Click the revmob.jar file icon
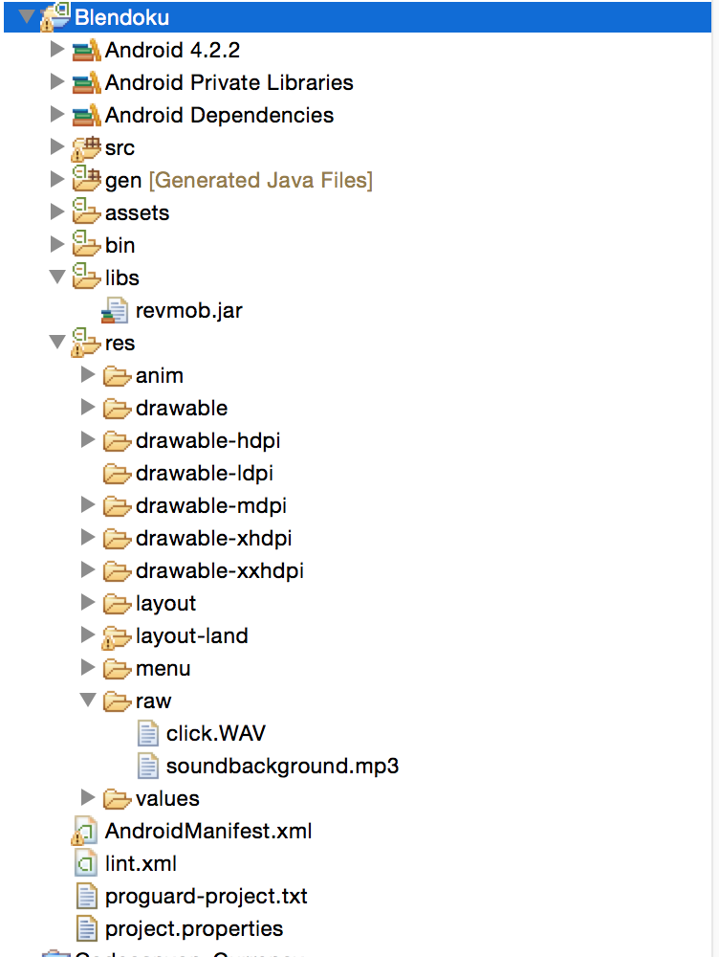 116,310
